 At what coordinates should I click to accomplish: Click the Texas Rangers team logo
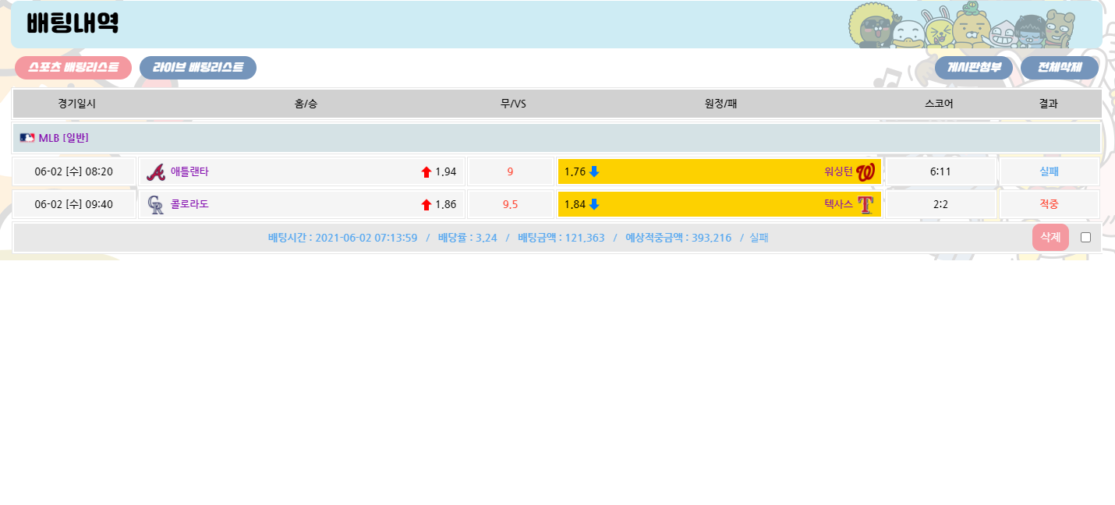click(865, 205)
